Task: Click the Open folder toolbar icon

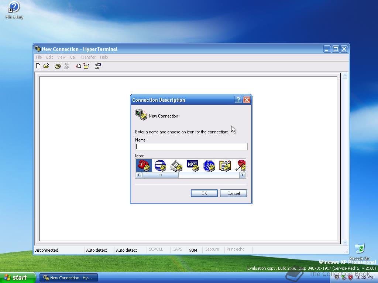Action: (x=47, y=66)
